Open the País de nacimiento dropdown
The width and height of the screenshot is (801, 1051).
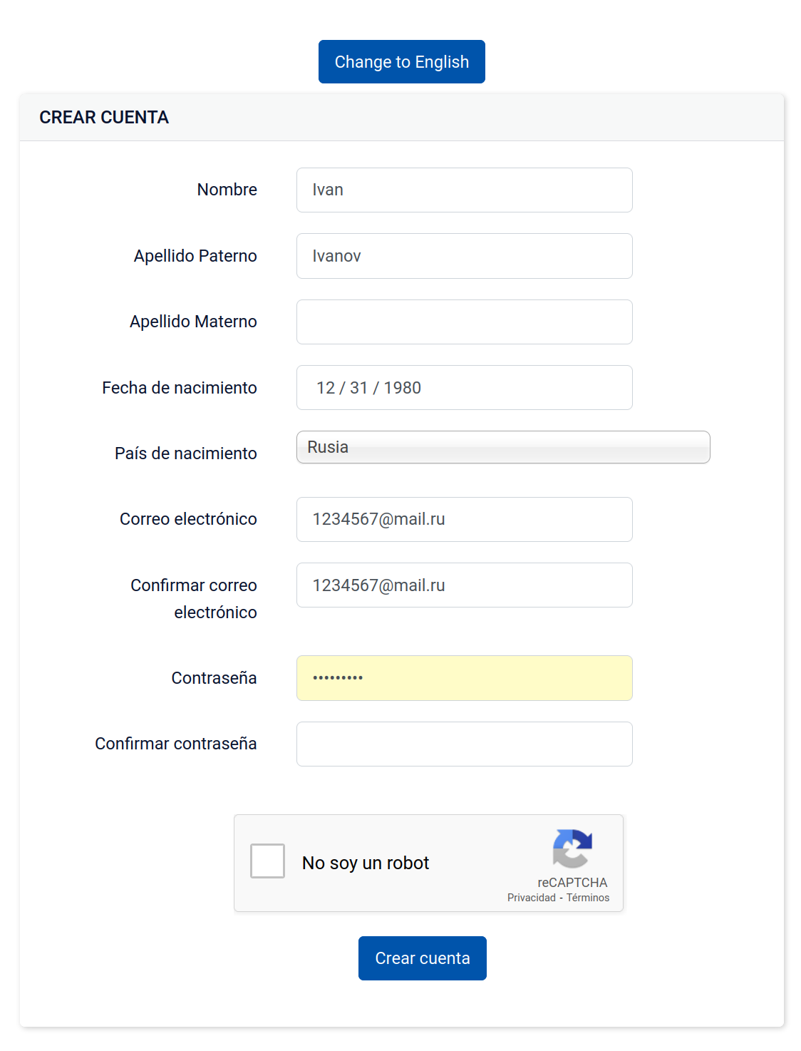[x=502, y=447]
